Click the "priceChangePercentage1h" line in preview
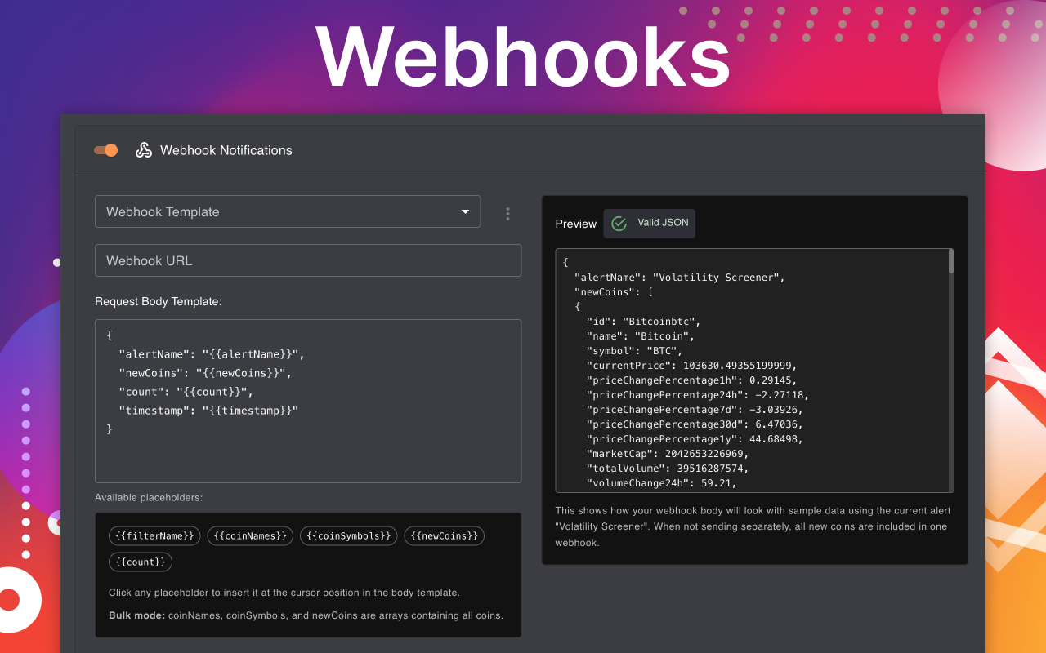The width and height of the screenshot is (1046, 653). (x=691, y=380)
